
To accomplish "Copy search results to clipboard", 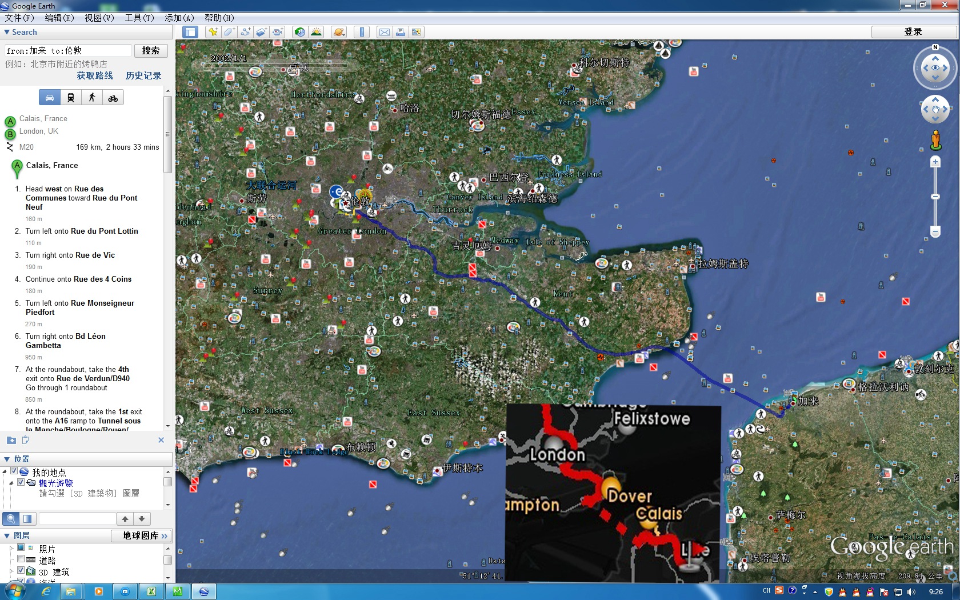I will click(25, 440).
